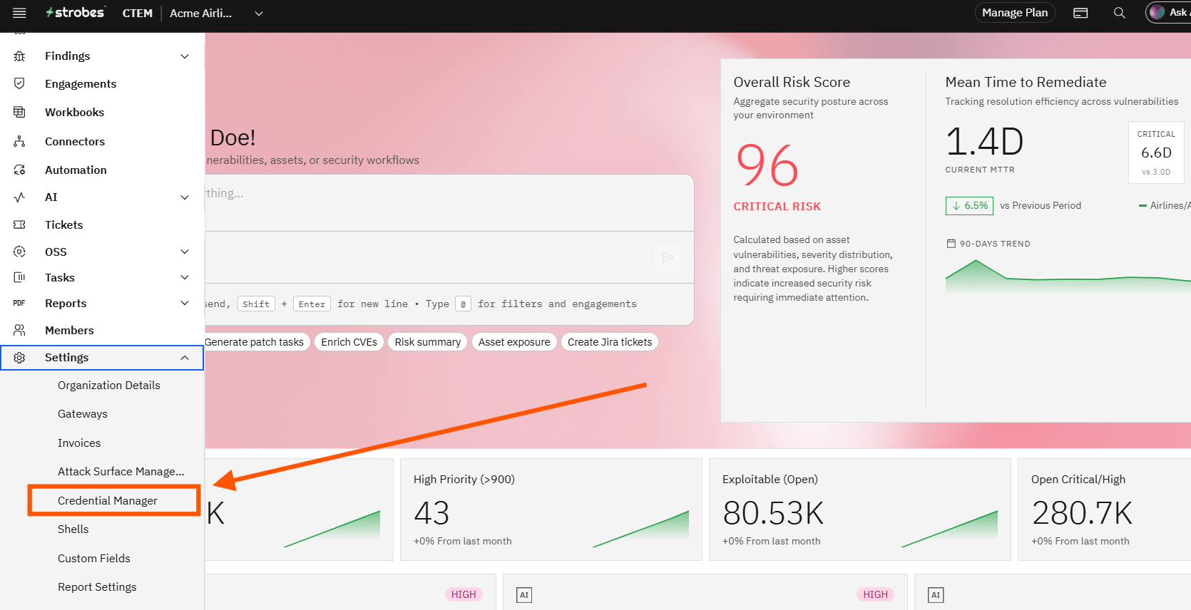The image size is (1191, 610).
Task: Open Custom Fields under Settings
Action: point(94,558)
